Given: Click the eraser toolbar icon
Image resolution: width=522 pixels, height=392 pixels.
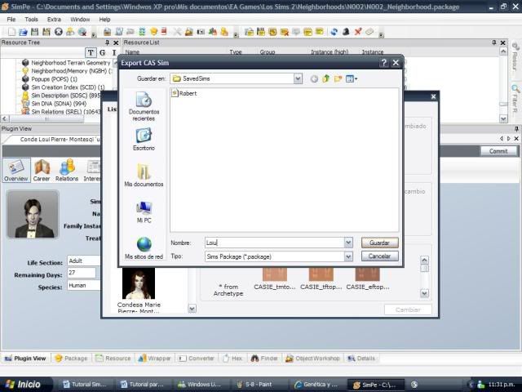Looking at the screenshot, I should click(369, 32).
